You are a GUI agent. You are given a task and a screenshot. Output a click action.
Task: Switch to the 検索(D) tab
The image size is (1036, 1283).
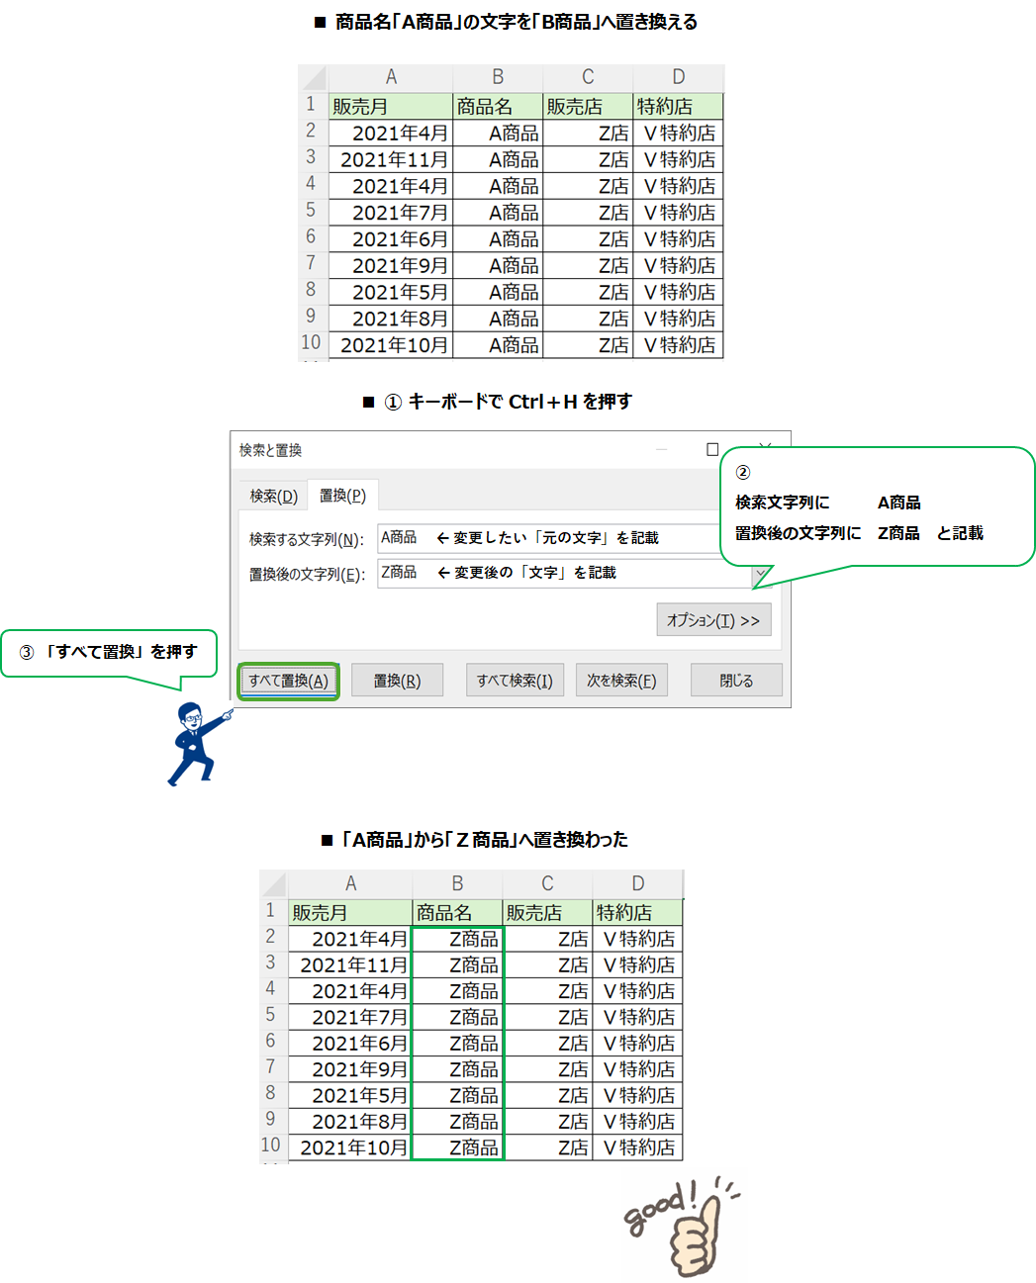(273, 496)
